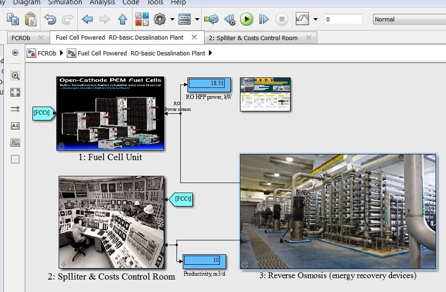Viewport: 446px width, 292px height.
Task: Click the '1: Fuel Cell Unit' label
Action: (110, 157)
